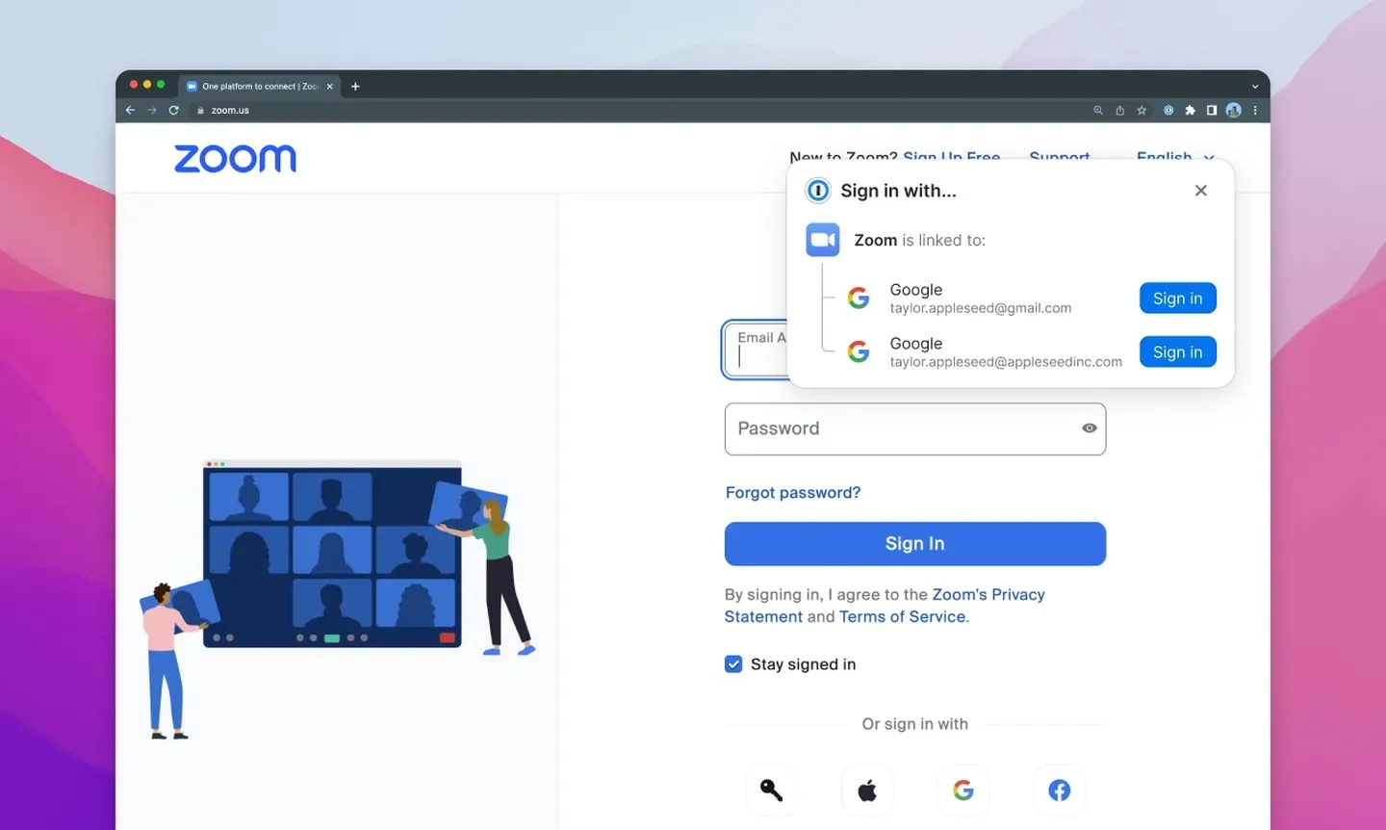This screenshot has width=1386, height=830.
Task: Toggle password visibility with the eye icon
Action: (1089, 428)
